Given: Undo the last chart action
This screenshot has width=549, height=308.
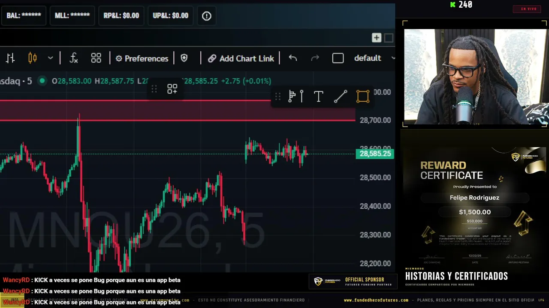Looking at the screenshot, I should tap(293, 58).
